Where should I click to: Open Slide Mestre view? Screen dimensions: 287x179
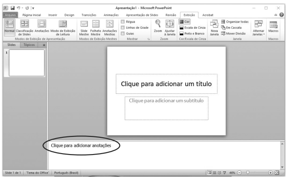(x=84, y=28)
